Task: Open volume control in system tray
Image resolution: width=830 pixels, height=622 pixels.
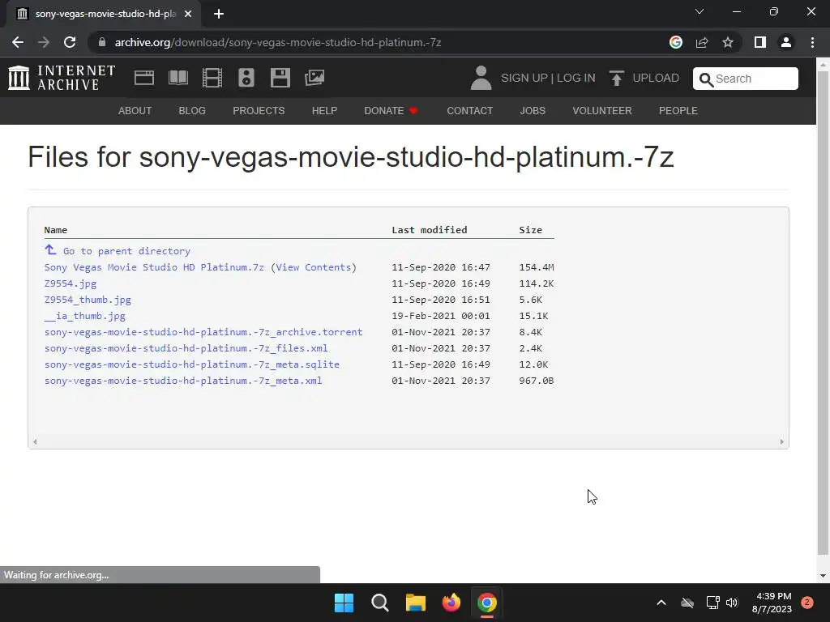Action: 732,603
